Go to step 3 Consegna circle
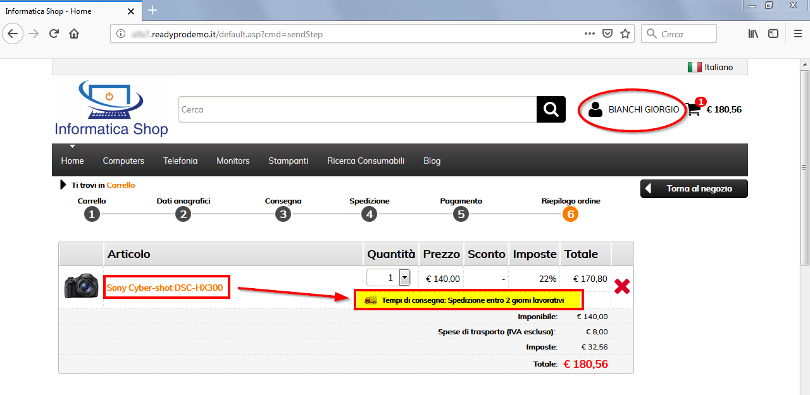The width and height of the screenshot is (810, 395). [283, 214]
